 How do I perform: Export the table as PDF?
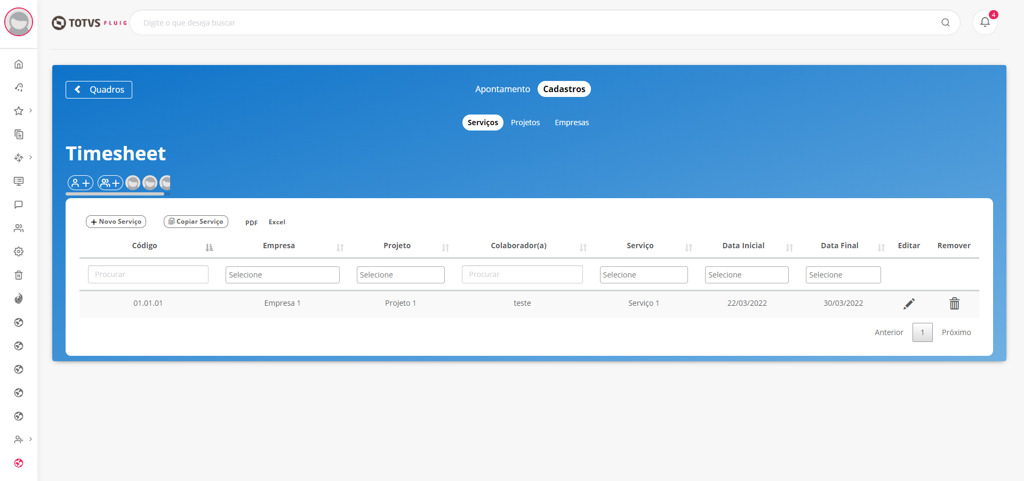[252, 223]
